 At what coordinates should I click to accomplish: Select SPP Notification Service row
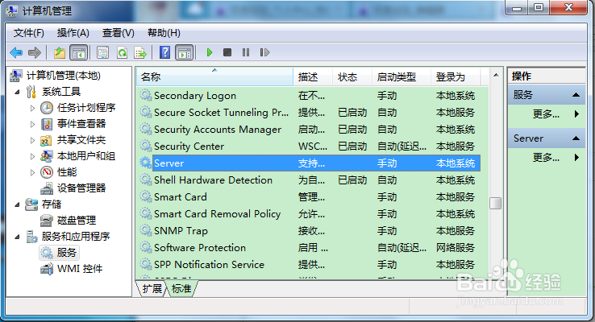[309, 264]
